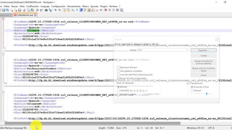Click UTF-8 encoding in the status bar
Viewport: 232px width, 130px height.
pyautogui.click(x=211, y=128)
